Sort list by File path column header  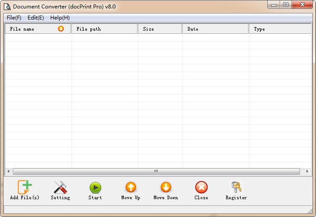(x=104, y=29)
